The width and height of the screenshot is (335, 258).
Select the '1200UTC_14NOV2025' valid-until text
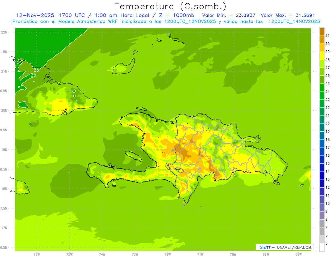294,21
